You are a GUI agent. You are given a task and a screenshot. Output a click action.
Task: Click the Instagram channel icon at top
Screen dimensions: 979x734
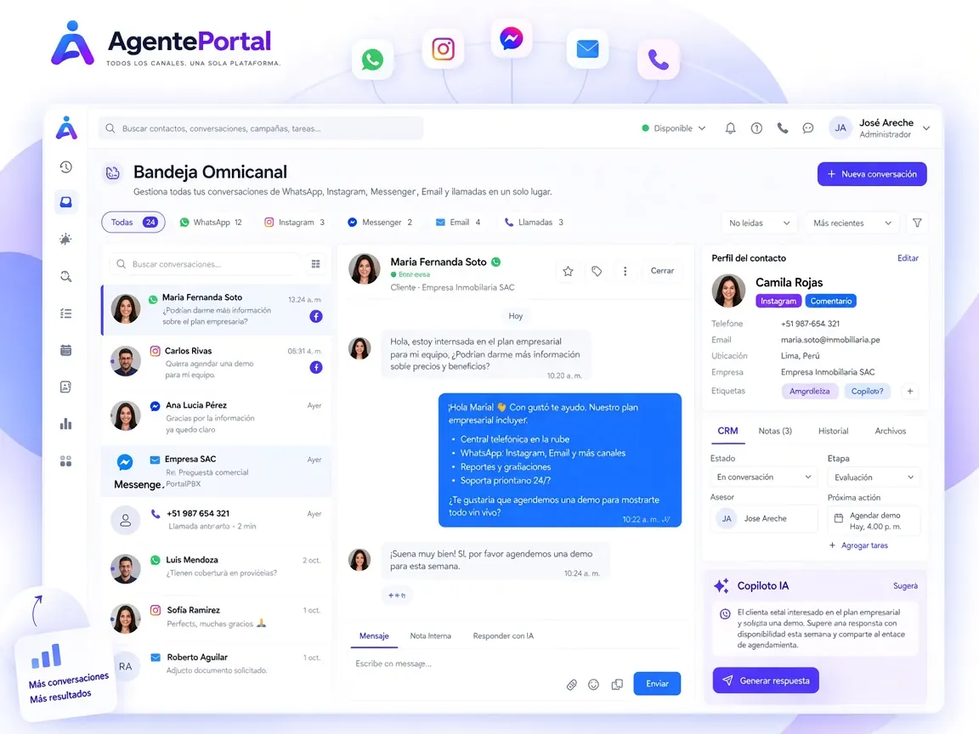pos(444,48)
